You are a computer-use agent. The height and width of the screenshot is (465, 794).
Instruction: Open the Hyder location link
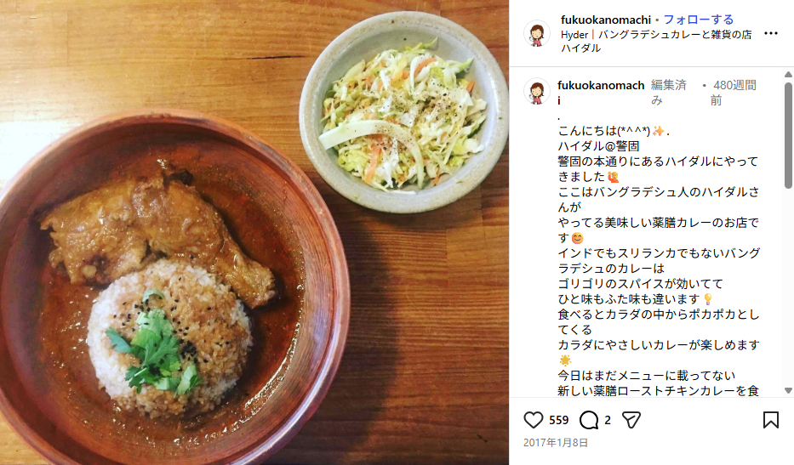(x=656, y=42)
